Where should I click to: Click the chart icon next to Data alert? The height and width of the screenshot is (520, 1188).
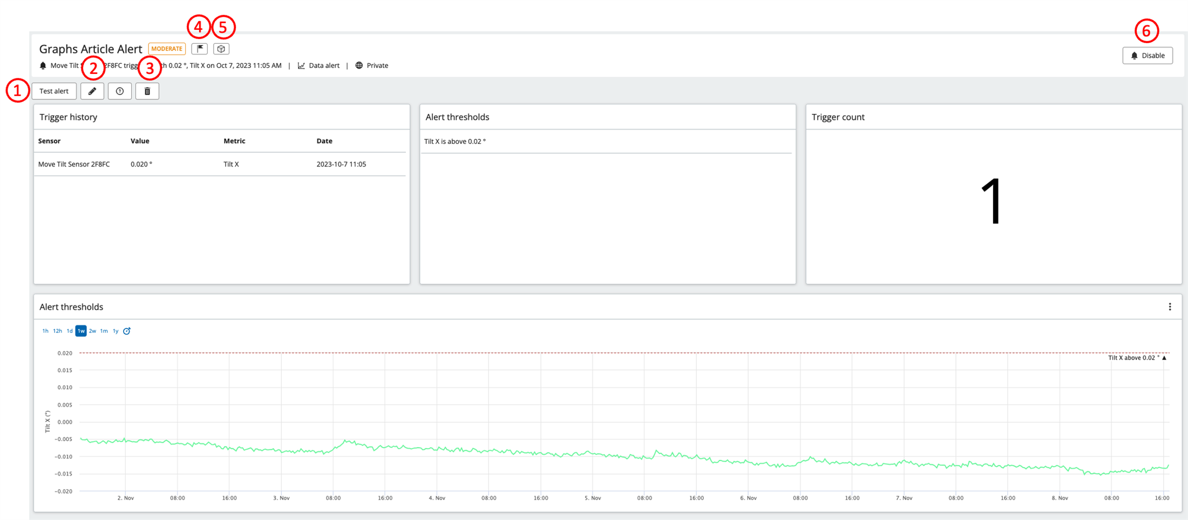click(301, 65)
